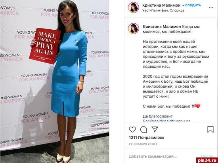Save the post with bookmark icon
Viewport: 218px width, 163px height.
click(210, 129)
